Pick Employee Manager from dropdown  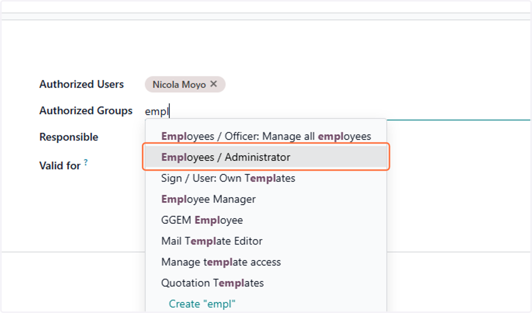(x=266, y=199)
